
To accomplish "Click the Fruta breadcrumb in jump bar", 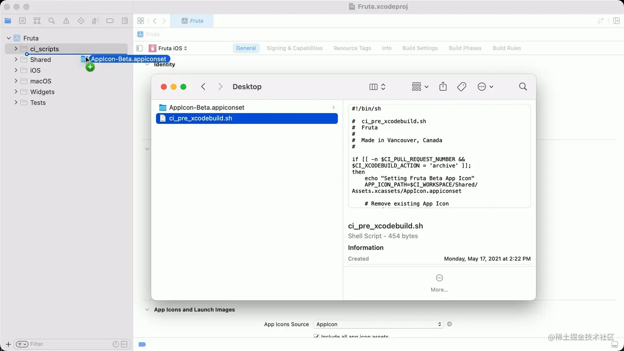I will point(149,34).
